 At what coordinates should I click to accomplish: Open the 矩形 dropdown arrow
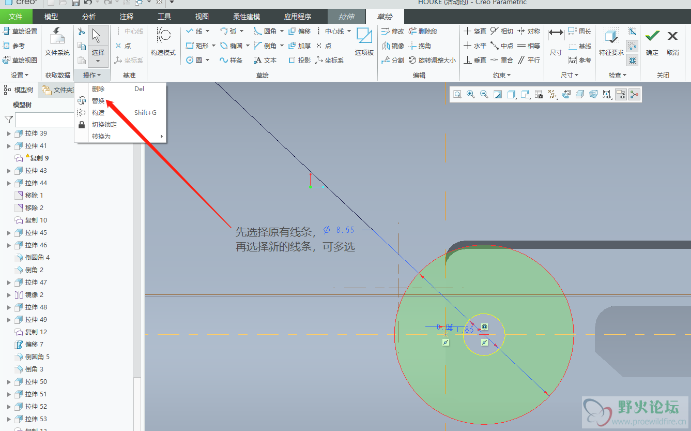click(x=213, y=46)
